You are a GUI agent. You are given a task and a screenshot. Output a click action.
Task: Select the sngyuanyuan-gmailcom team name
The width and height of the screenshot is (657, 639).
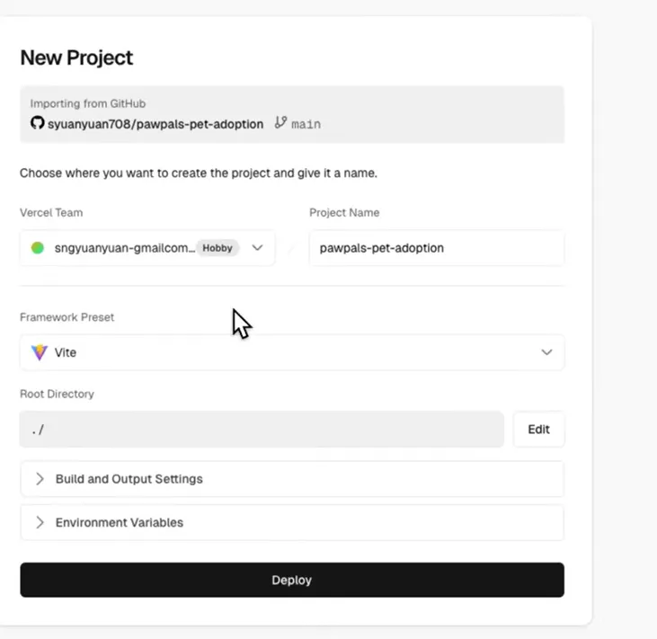124,248
